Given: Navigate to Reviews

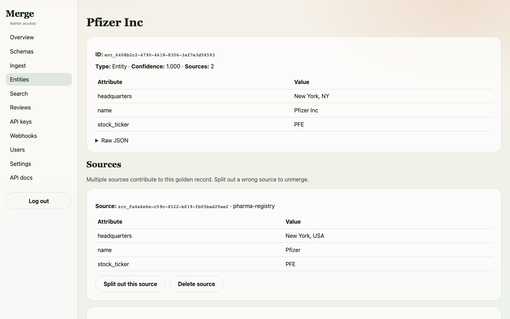Looking at the screenshot, I should point(39,107).
